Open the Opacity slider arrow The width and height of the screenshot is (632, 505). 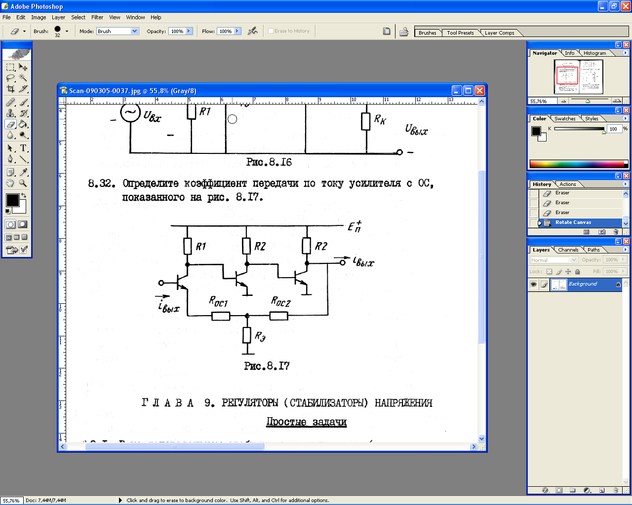[x=189, y=31]
